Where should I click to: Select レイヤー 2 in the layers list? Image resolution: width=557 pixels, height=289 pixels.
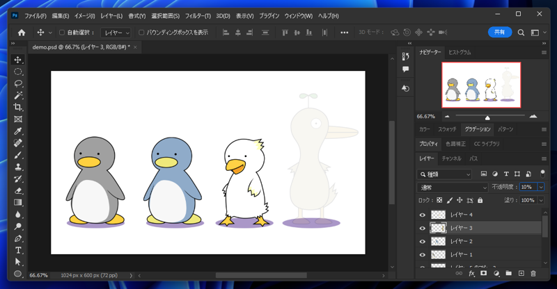tap(461, 241)
